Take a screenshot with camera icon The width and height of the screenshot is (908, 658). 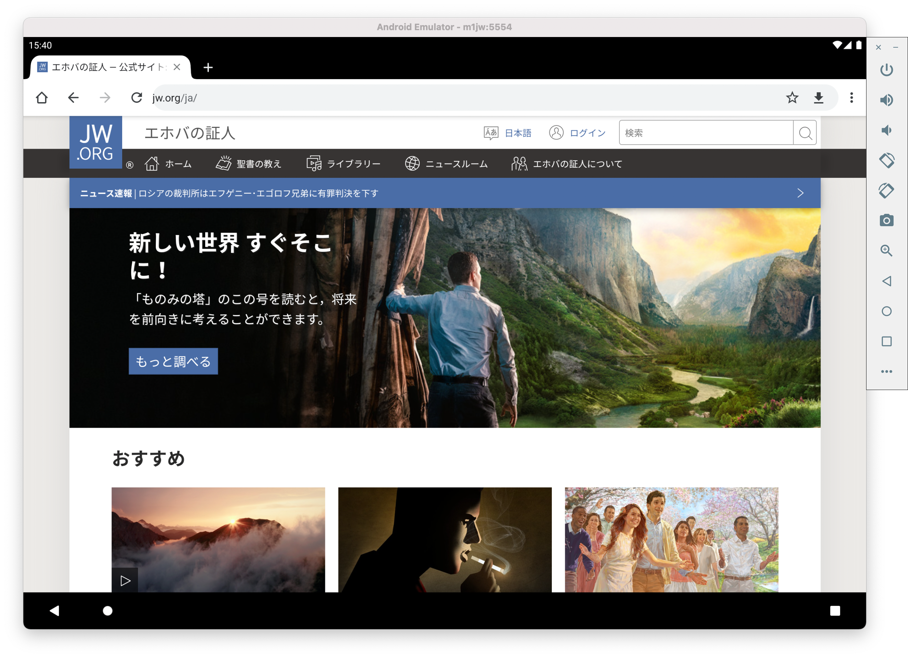click(x=886, y=220)
